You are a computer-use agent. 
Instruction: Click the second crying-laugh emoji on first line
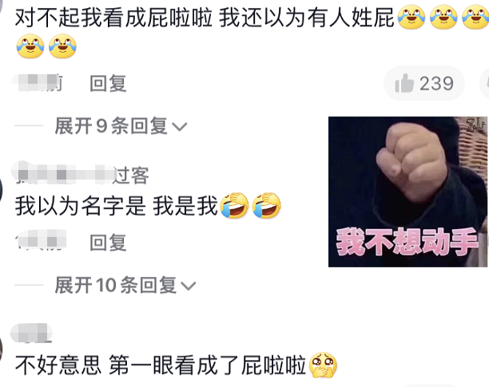pyautogui.click(x=443, y=17)
